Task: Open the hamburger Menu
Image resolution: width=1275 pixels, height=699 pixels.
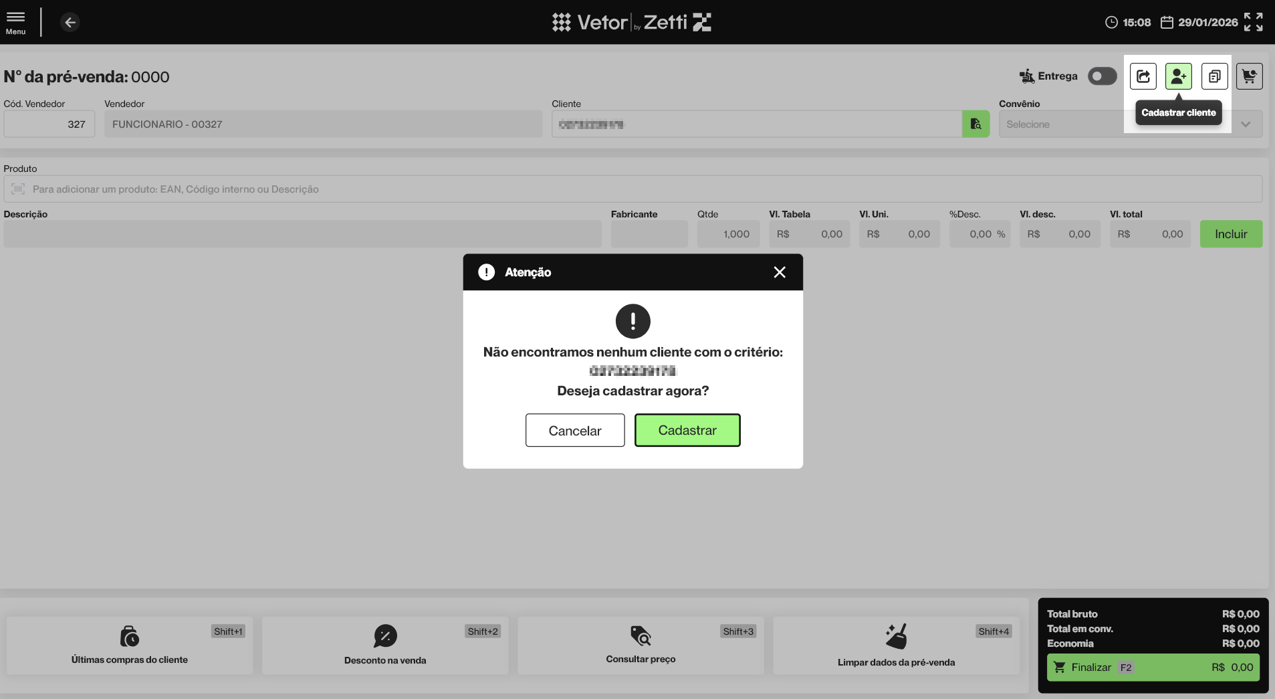Action: (x=15, y=22)
